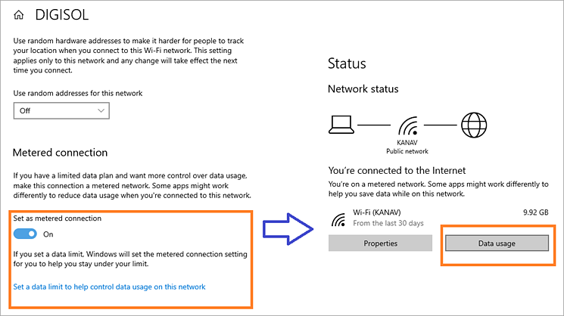Viewport: 564px width, 316px height.
Task: Click the Network status heading
Action: [x=363, y=89]
